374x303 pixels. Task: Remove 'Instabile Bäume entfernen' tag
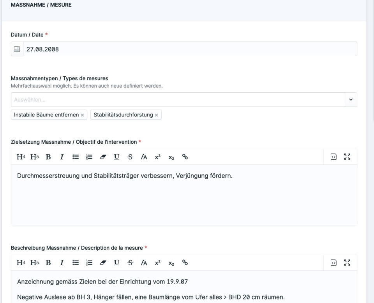(x=82, y=115)
